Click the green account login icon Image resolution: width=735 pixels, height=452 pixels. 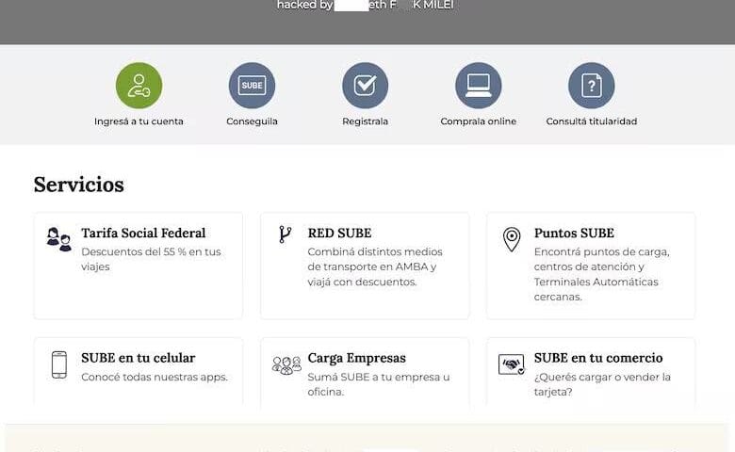[139, 86]
